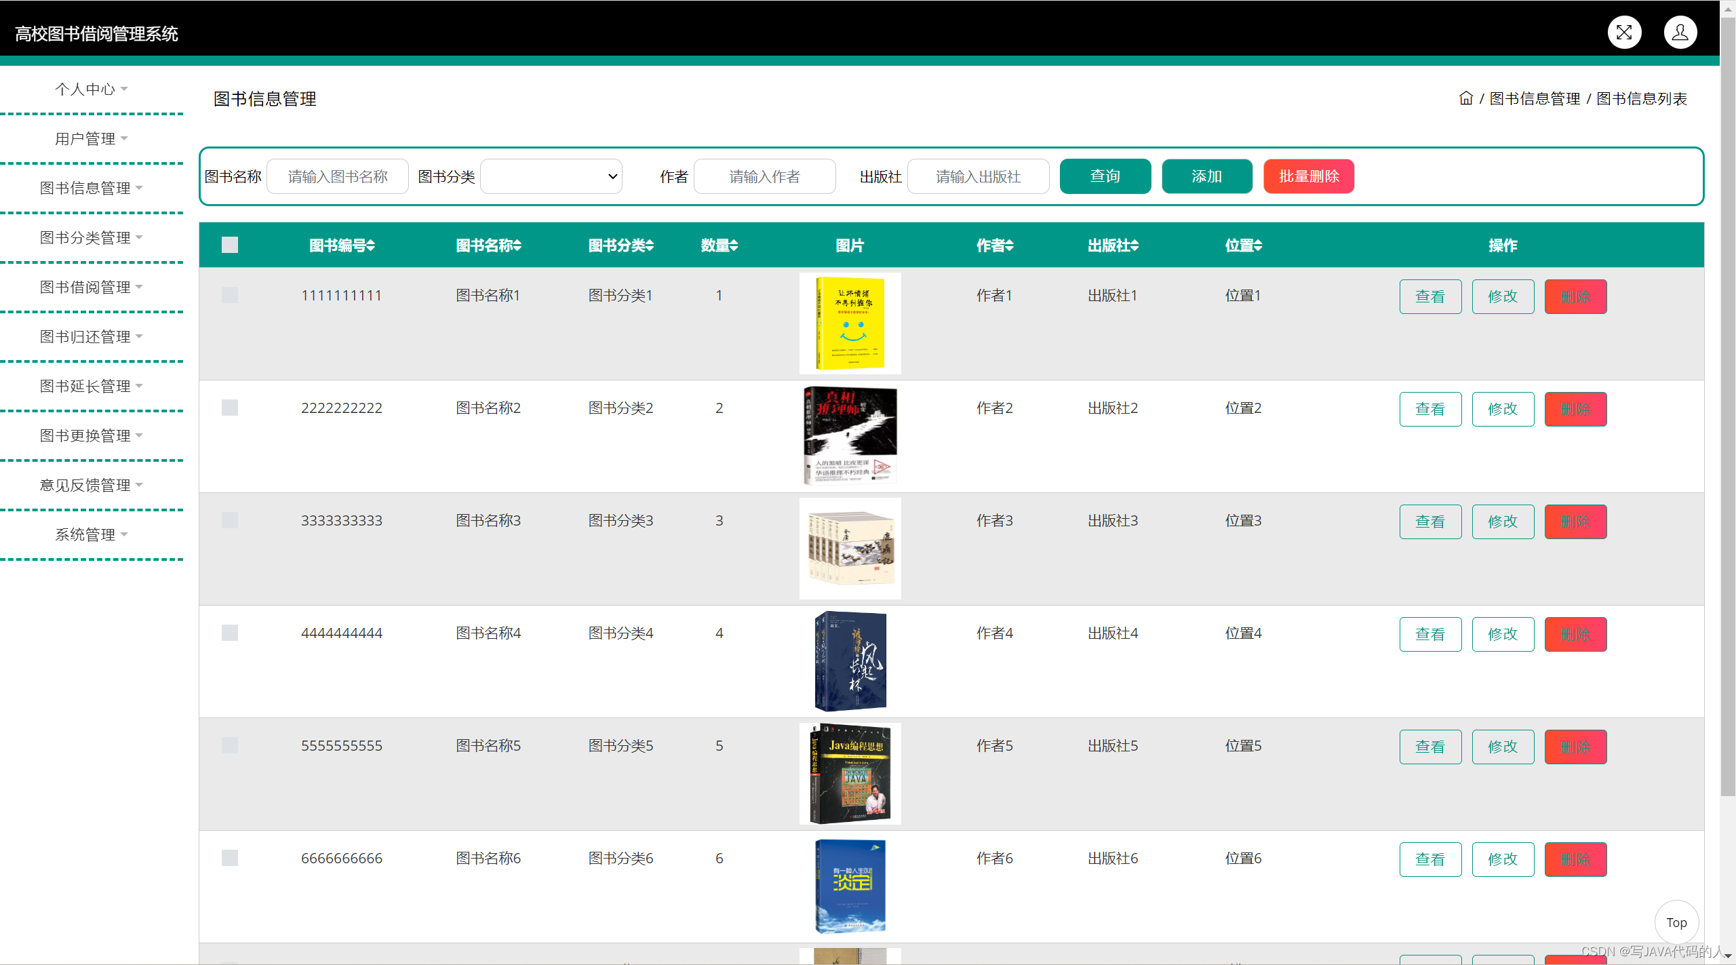Viewport: 1736px width, 965px height.
Task: Edit 图书名称6 with 修改 button
Action: point(1503,859)
